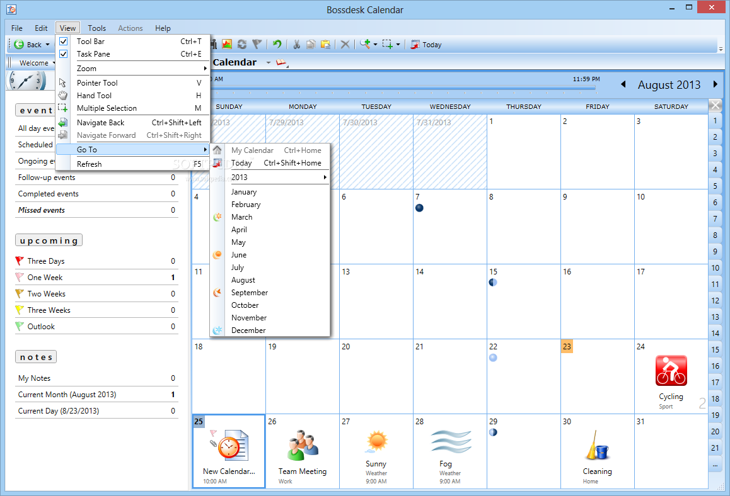
Task: Click One Week upcoming row
Action: click(96, 278)
